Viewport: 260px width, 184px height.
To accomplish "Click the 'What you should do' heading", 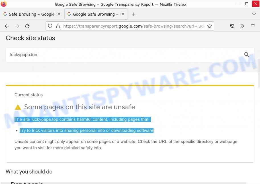I will 29,171.
